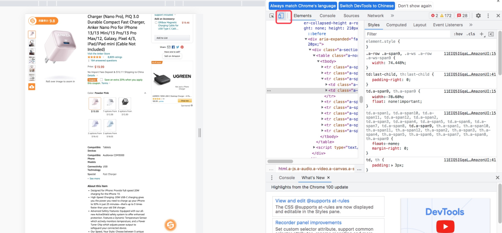The width and height of the screenshot is (502, 233).
Task: Show more DevTools panels chevron after Network
Action: [392, 16]
